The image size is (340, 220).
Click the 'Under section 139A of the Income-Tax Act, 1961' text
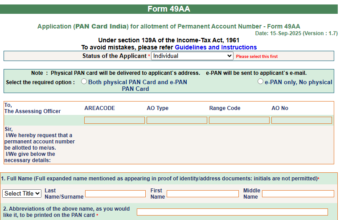coord(169,41)
